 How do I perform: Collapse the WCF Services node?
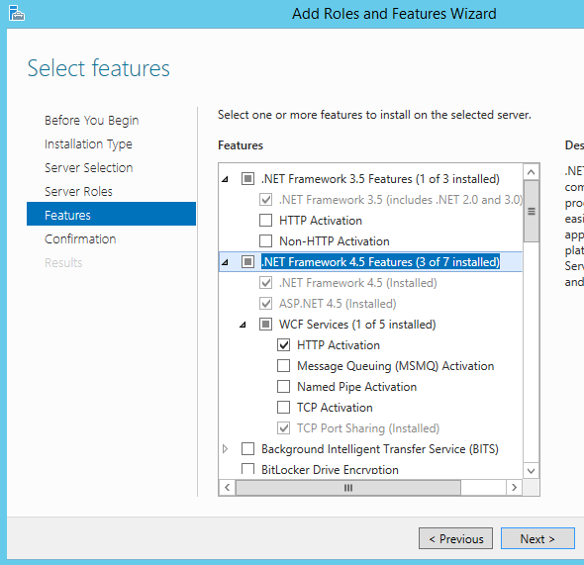[243, 325]
